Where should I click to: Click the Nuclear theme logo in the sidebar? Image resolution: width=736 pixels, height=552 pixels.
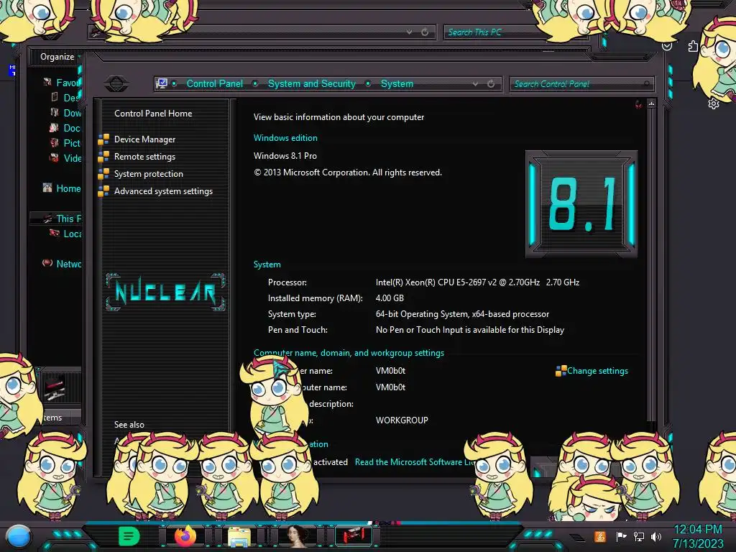tap(165, 292)
